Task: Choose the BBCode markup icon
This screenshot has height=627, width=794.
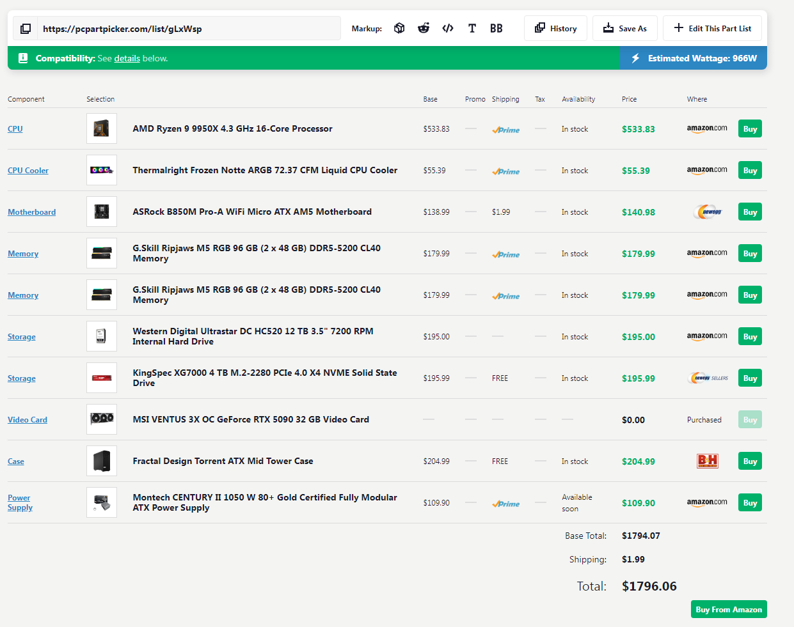Action: tap(496, 28)
